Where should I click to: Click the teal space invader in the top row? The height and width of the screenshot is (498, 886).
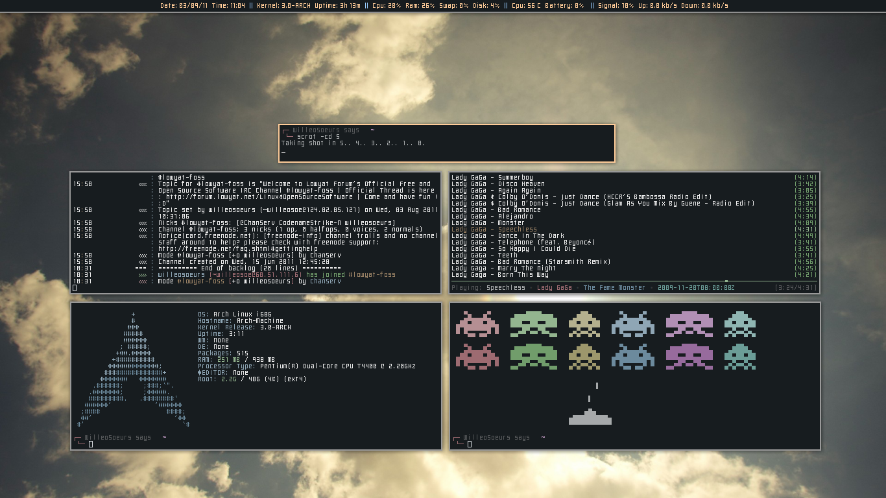tap(739, 324)
